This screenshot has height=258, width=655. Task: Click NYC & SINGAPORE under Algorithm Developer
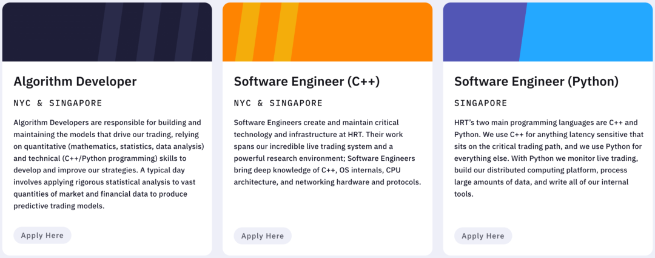click(58, 103)
